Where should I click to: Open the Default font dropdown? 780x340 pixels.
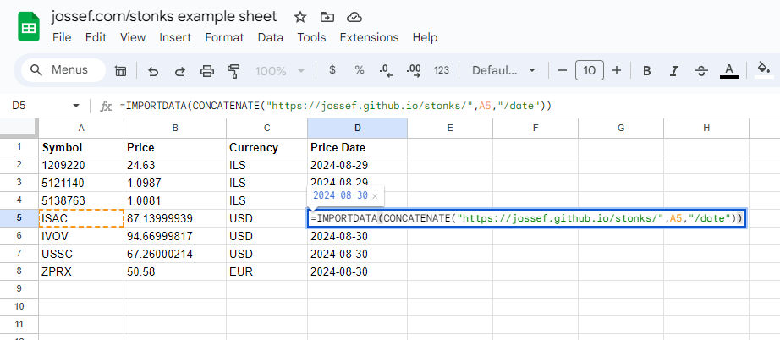pos(504,70)
